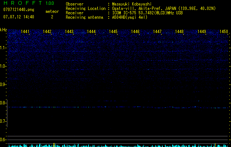Select the filename 0707121440.png
The width and height of the screenshot is (231, 147).
pos(19,10)
